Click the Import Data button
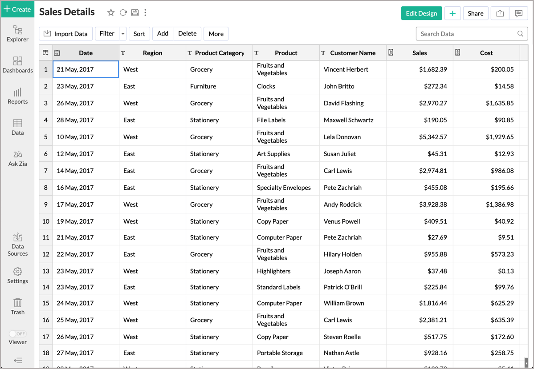The height and width of the screenshot is (369, 534). pyautogui.click(x=66, y=34)
